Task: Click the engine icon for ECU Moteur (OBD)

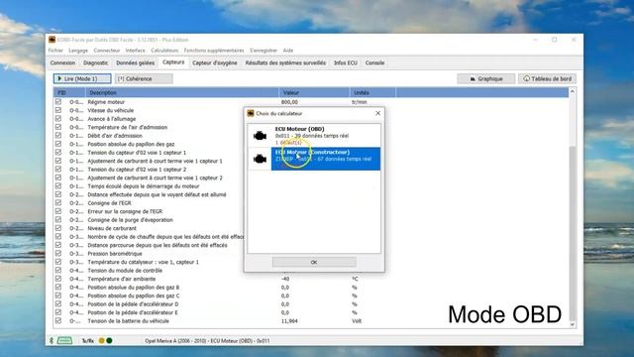Action: (260, 136)
